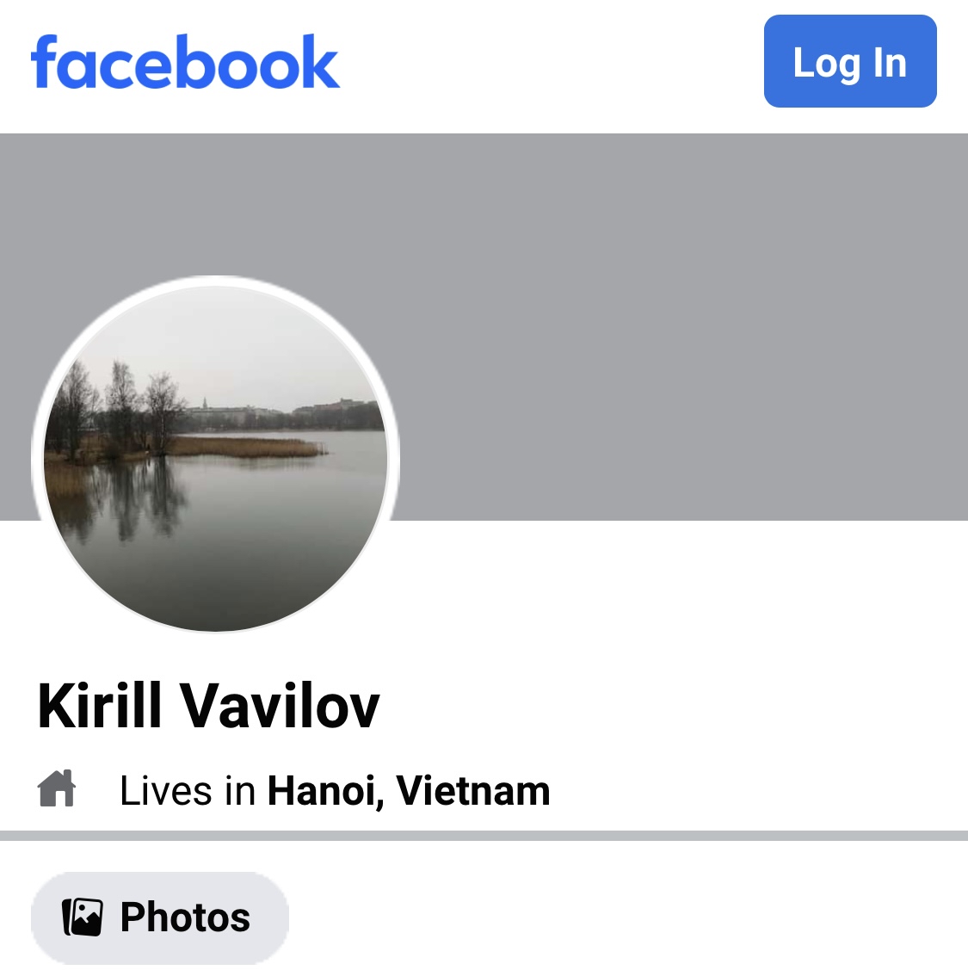The height and width of the screenshot is (970, 968).
Task: Click the Log In button
Action: (x=850, y=61)
